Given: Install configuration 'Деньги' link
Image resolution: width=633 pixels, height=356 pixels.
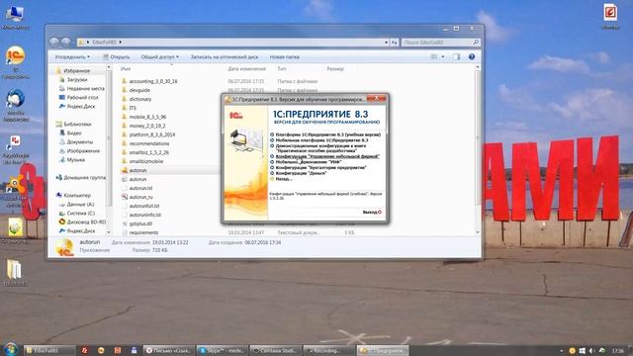Looking at the screenshot, I should pos(301,173).
